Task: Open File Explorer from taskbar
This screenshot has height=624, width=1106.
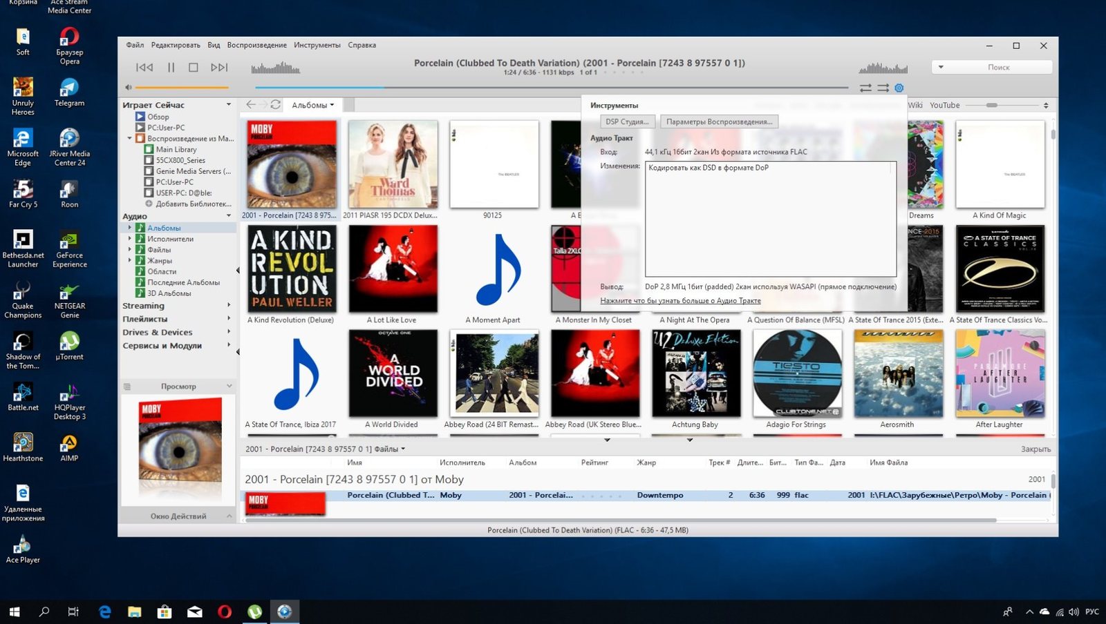Action: pos(134,612)
